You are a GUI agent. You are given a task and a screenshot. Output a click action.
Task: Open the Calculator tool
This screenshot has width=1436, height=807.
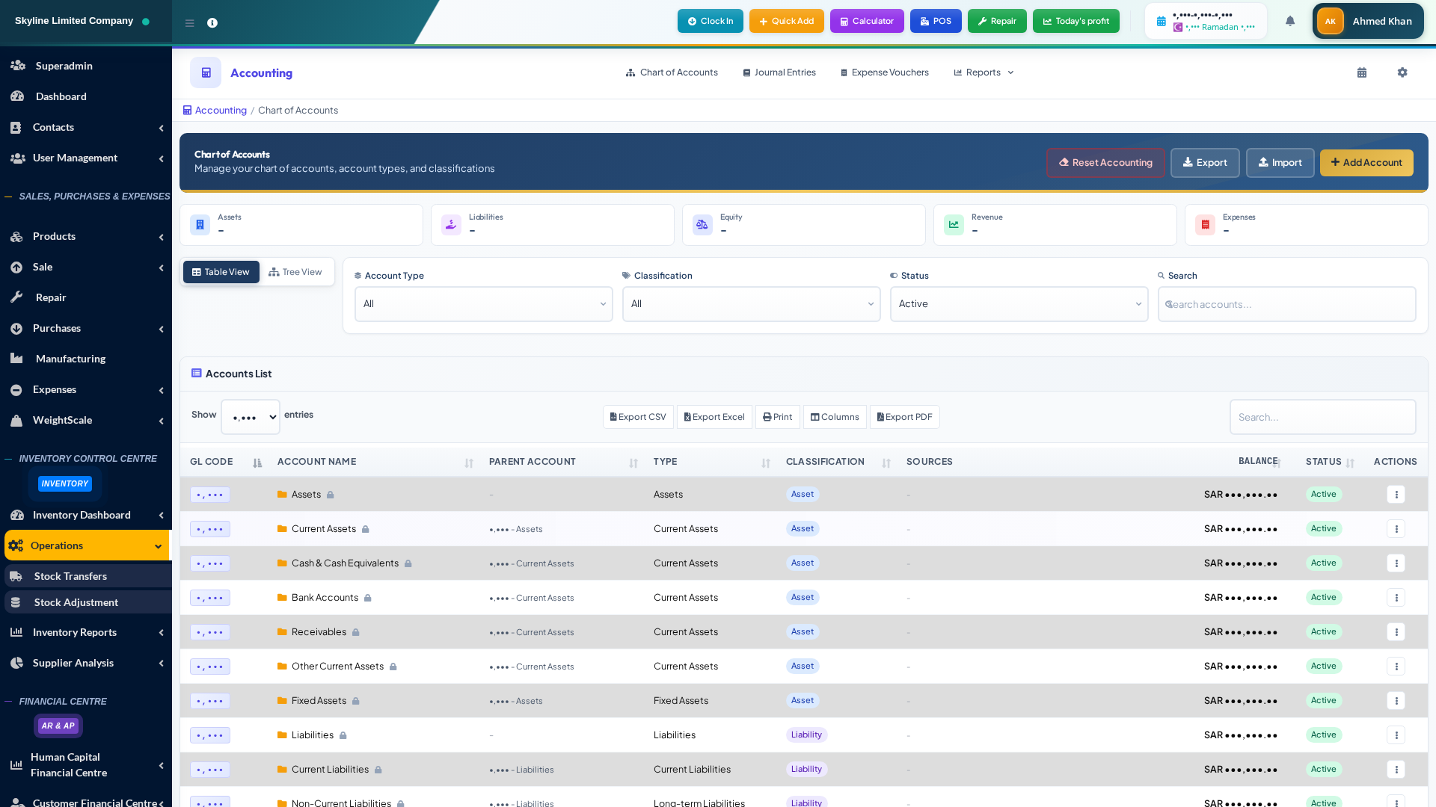click(866, 21)
